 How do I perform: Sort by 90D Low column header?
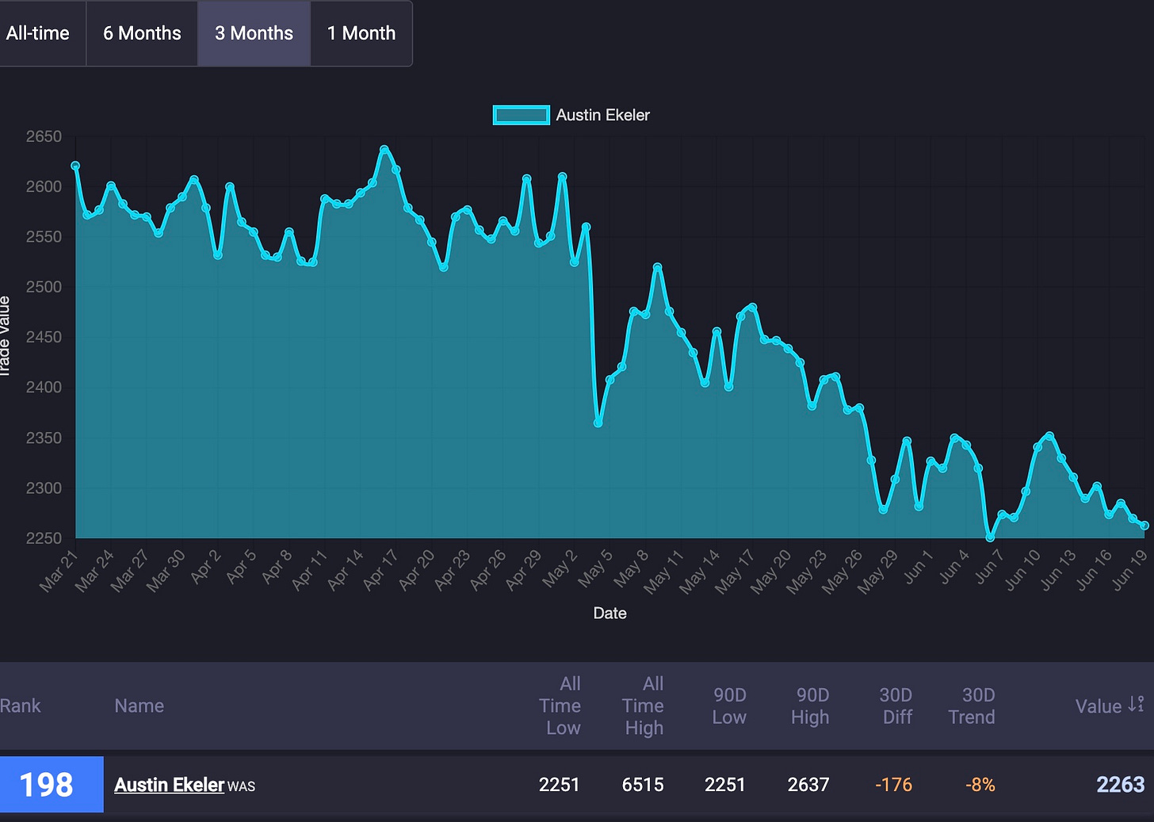(729, 706)
